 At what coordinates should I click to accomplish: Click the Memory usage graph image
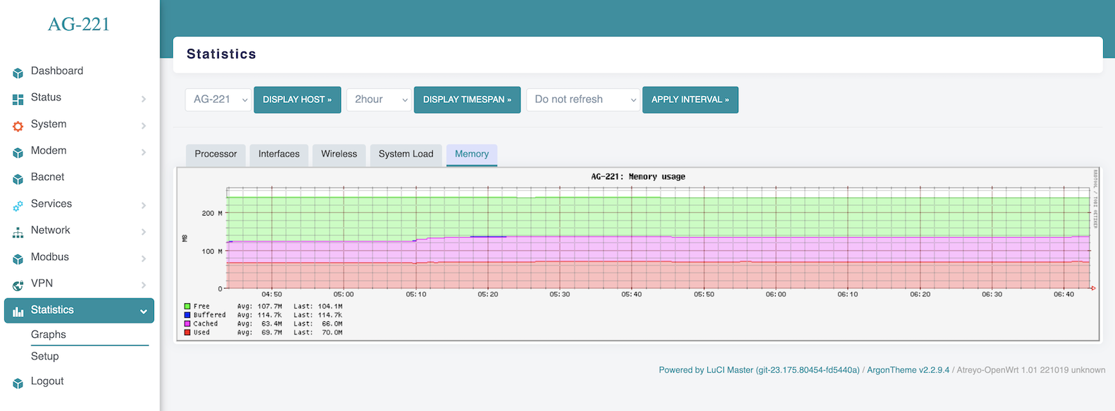(x=637, y=255)
